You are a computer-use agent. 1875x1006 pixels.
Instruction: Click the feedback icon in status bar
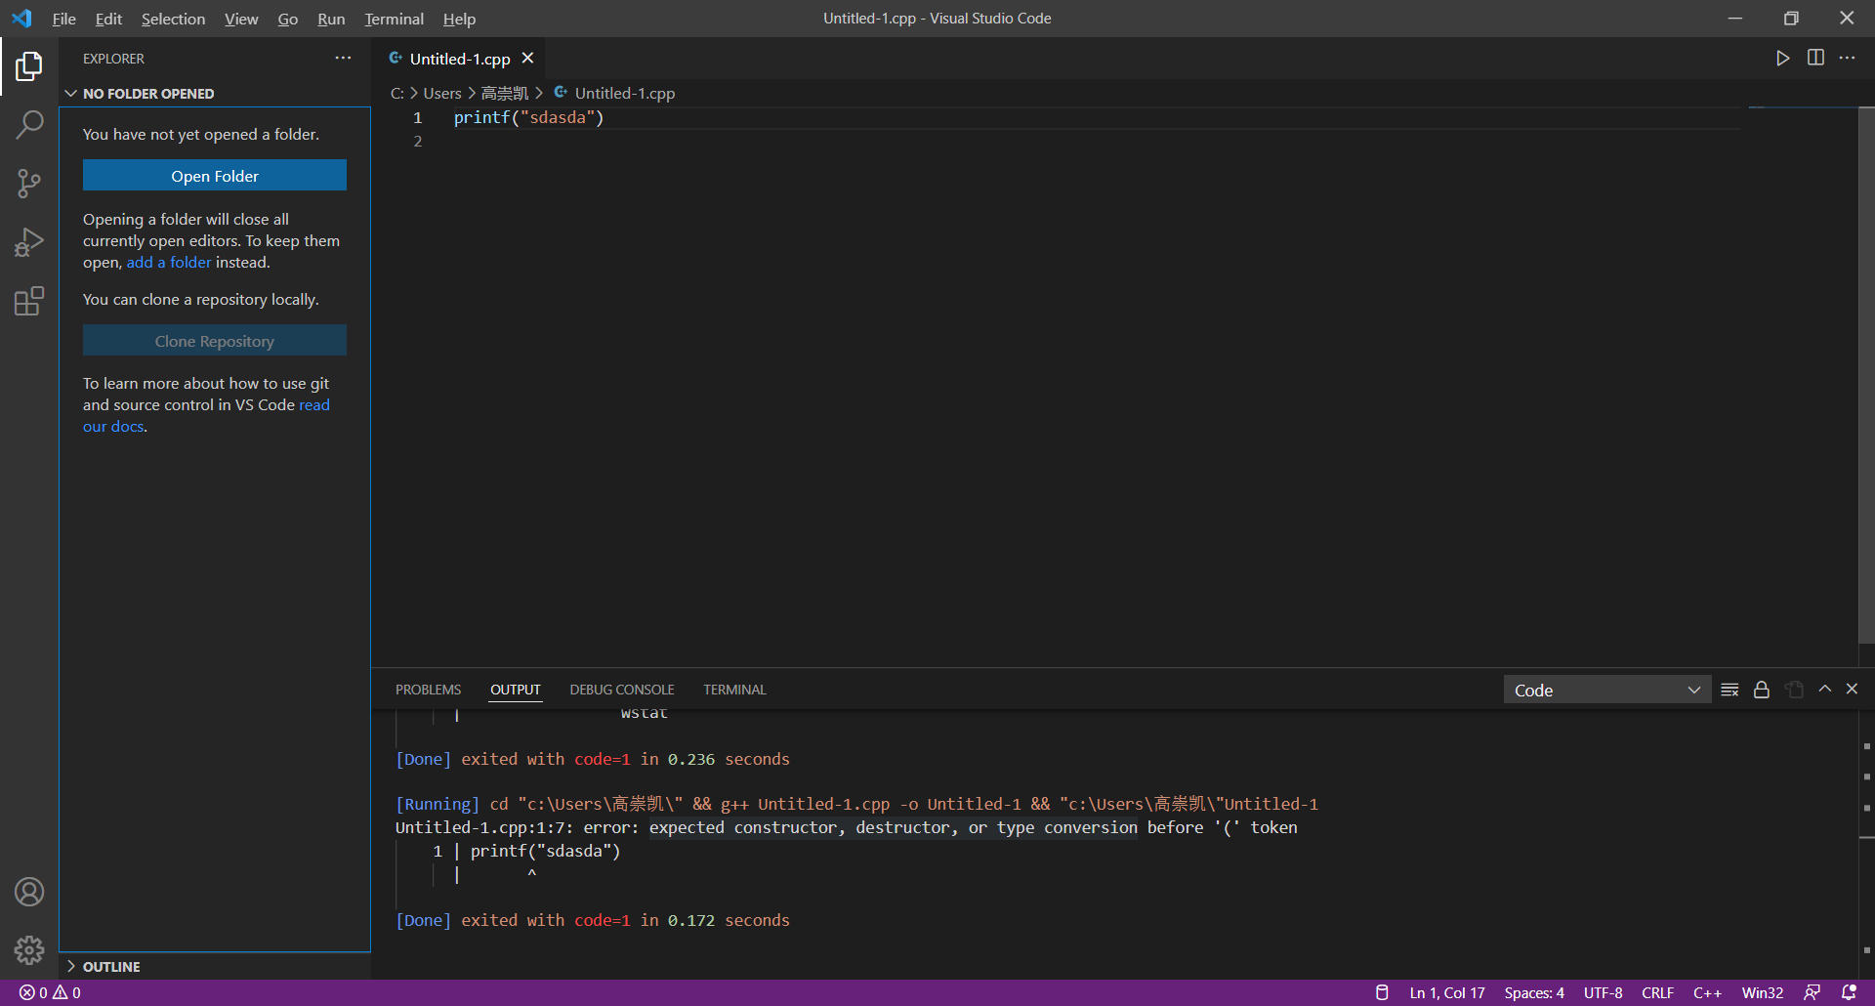click(1812, 992)
